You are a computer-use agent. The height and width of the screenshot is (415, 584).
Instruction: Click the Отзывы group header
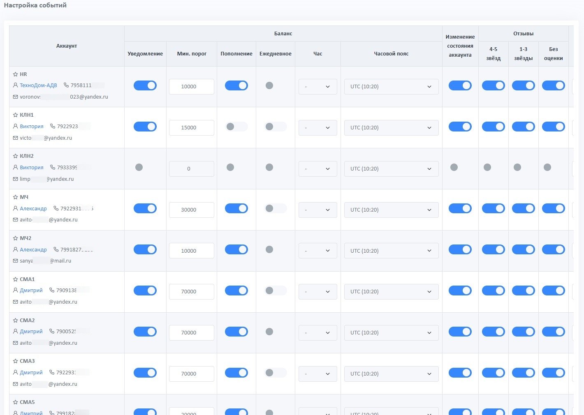[x=524, y=34]
